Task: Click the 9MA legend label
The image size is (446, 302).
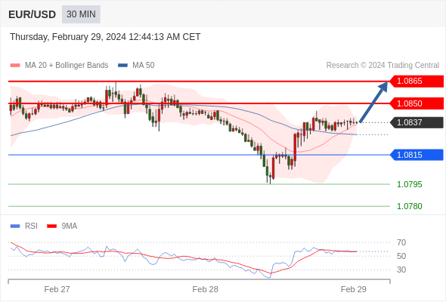Action: (70, 226)
